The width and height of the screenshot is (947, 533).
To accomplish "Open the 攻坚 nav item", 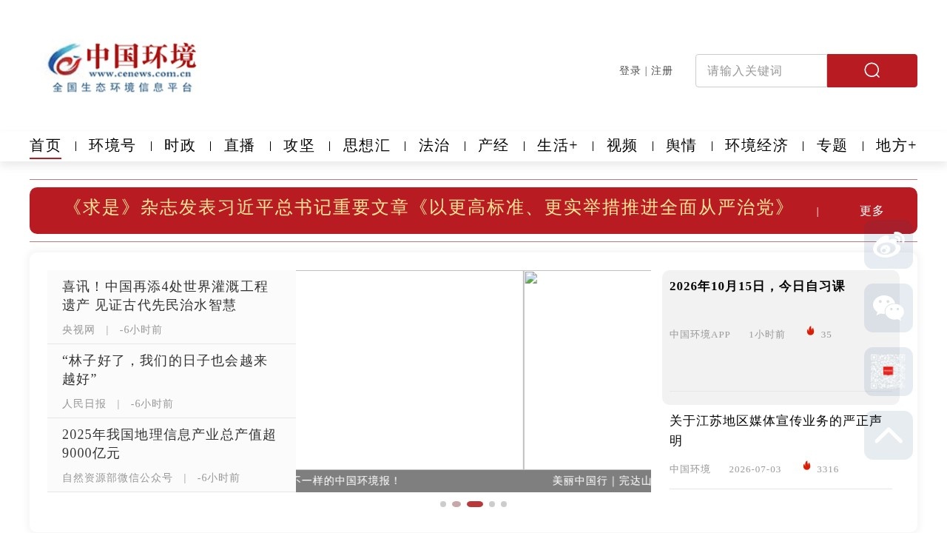I will tap(299, 145).
